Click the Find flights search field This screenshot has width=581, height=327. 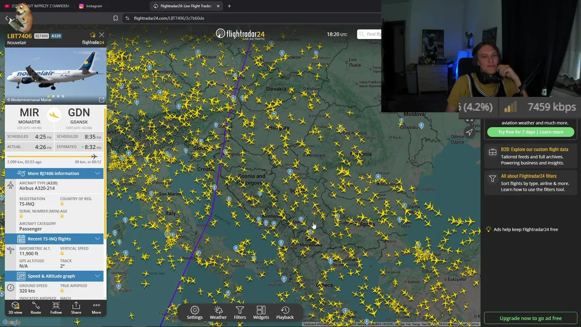tap(369, 34)
